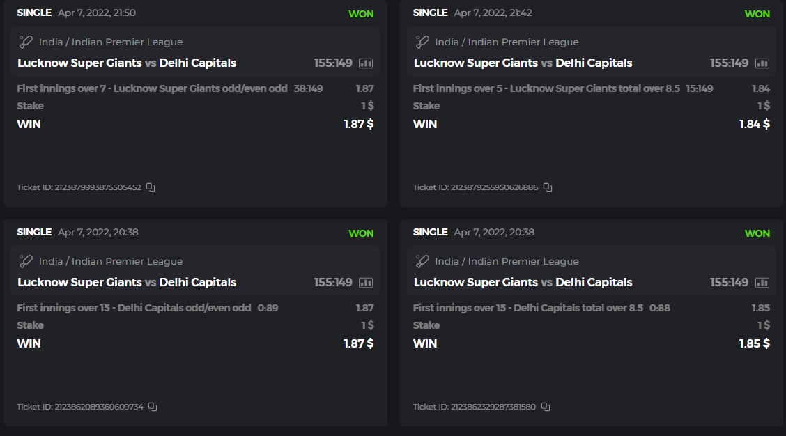Open Lucknow Super Giants vs Delhi Capitals match from 21:50 bet
Image resolution: width=786 pixels, height=436 pixels.
pyautogui.click(x=127, y=63)
